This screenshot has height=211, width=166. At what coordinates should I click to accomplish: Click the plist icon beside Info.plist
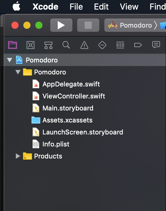click(x=36, y=144)
